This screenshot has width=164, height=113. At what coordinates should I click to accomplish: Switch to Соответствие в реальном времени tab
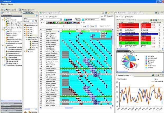[128, 13]
